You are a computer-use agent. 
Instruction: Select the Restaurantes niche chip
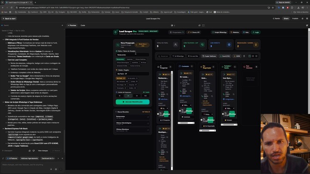(120, 59)
